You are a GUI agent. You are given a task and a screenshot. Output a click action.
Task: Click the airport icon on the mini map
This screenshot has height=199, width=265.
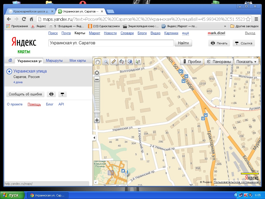coord(123,170)
